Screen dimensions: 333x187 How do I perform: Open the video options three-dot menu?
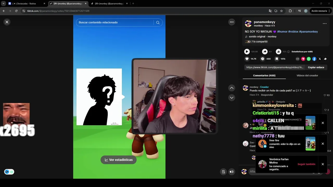click(x=232, y=22)
